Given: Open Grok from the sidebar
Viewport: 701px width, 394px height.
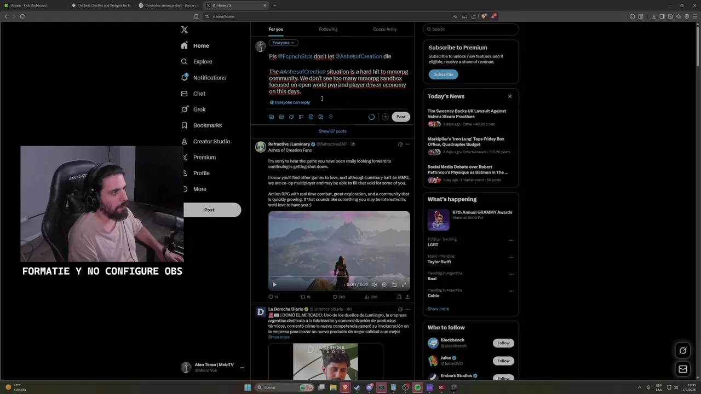Looking at the screenshot, I should (193, 109).
